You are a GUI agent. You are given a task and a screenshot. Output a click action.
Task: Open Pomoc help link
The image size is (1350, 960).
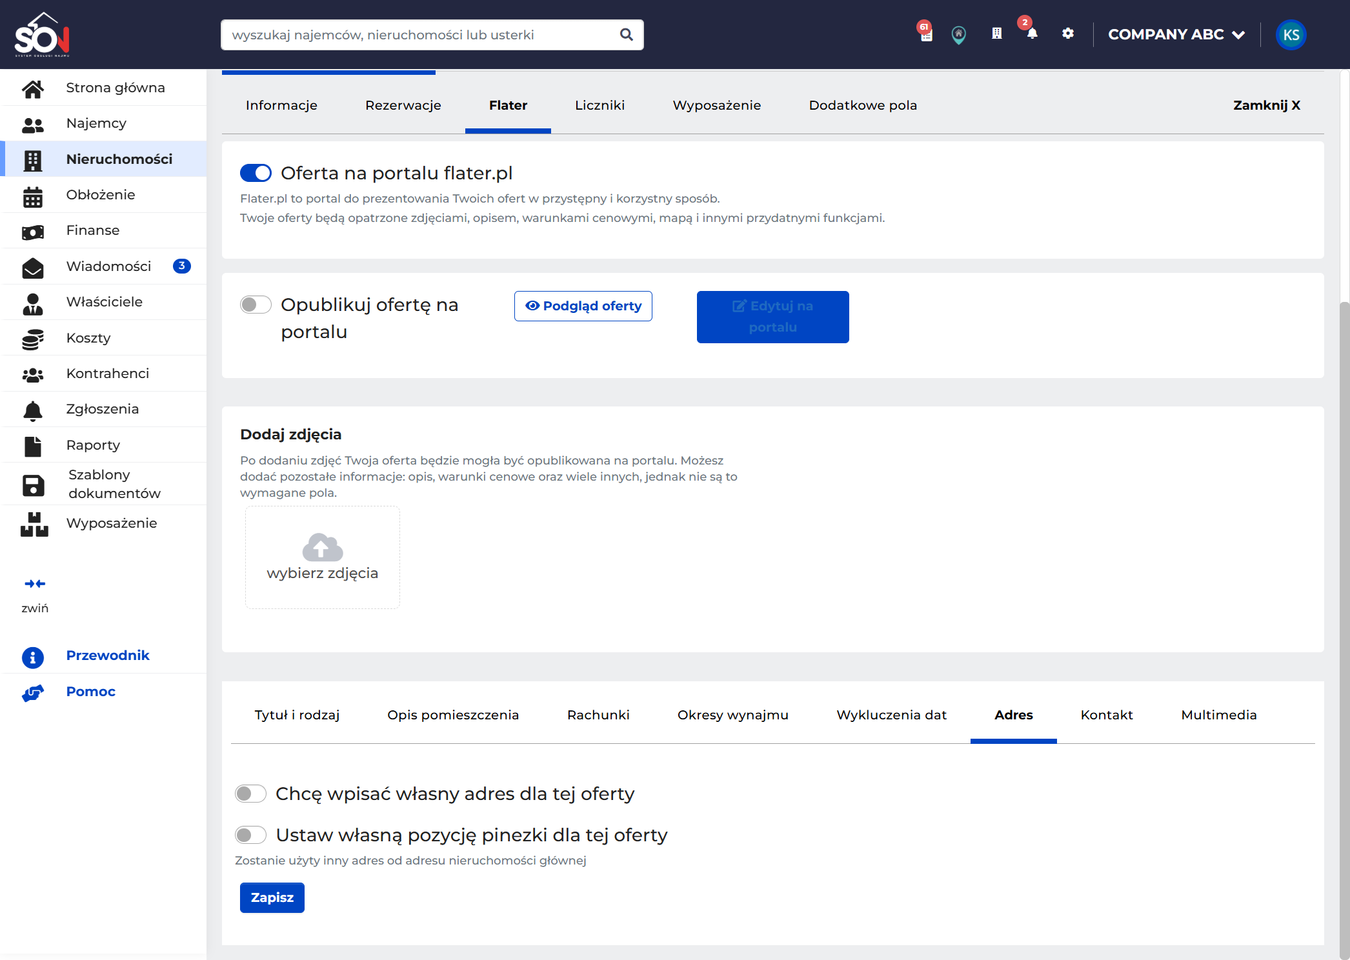(x=91, y=692)
